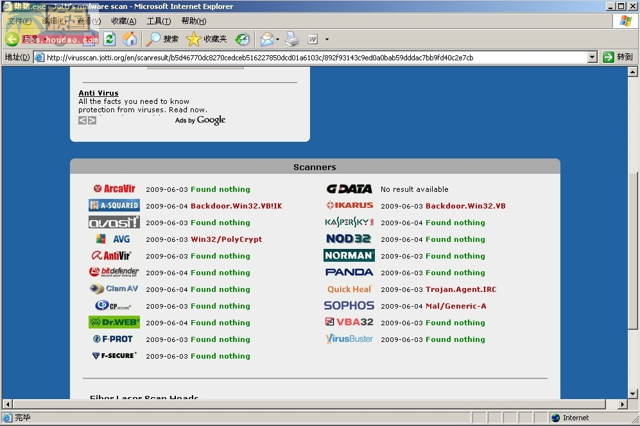Click the Ads by Google label
The width and height of the screenshot is (640, 426).
200,120
